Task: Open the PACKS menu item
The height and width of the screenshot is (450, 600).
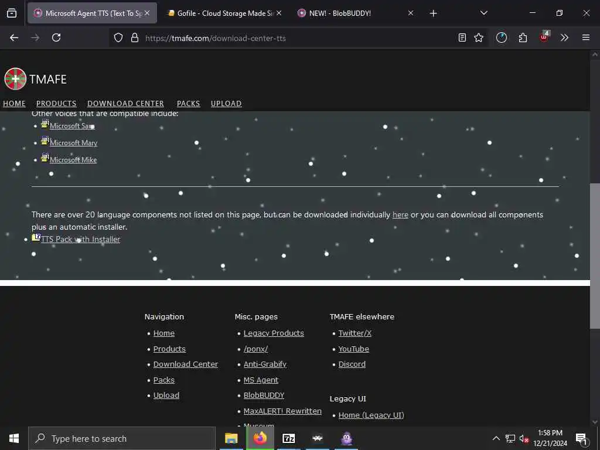Action: pos(188,103)
